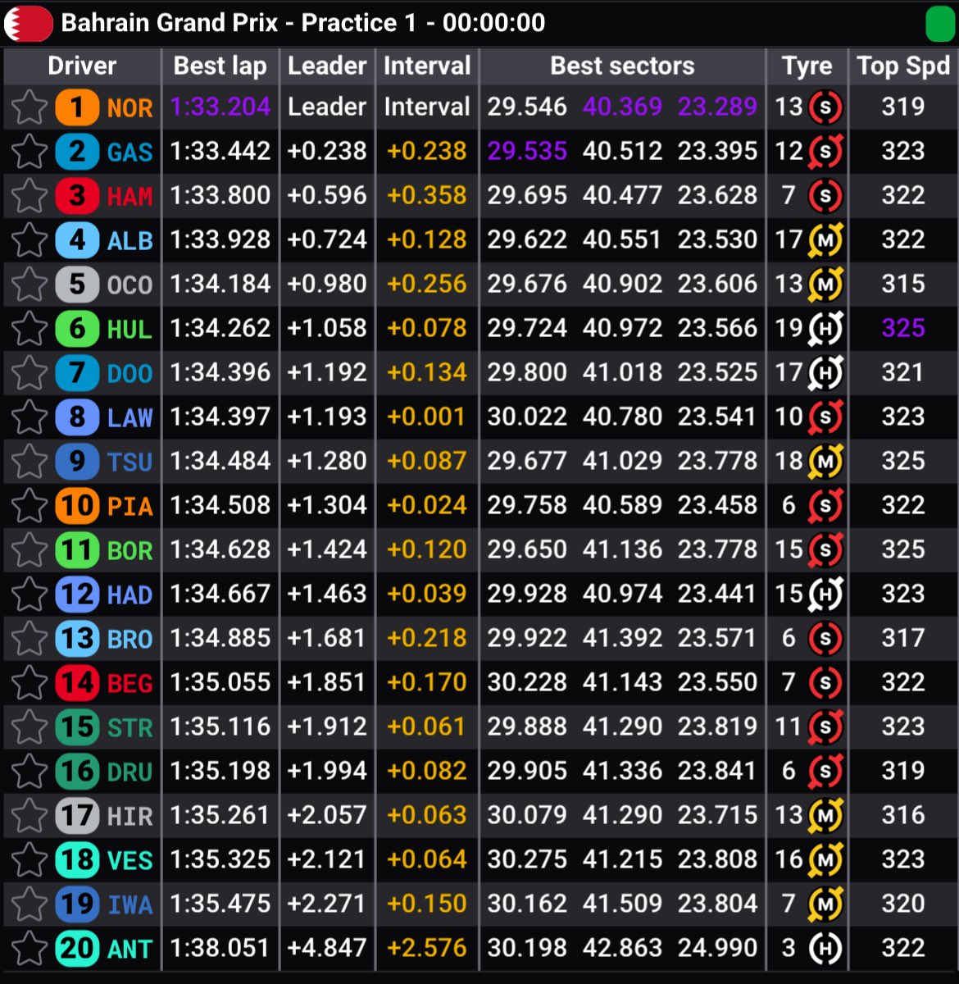Toggle favorite star for DOO
This screenshot has width=959, height=984.
pyautogui.click(x=30, y=373)
